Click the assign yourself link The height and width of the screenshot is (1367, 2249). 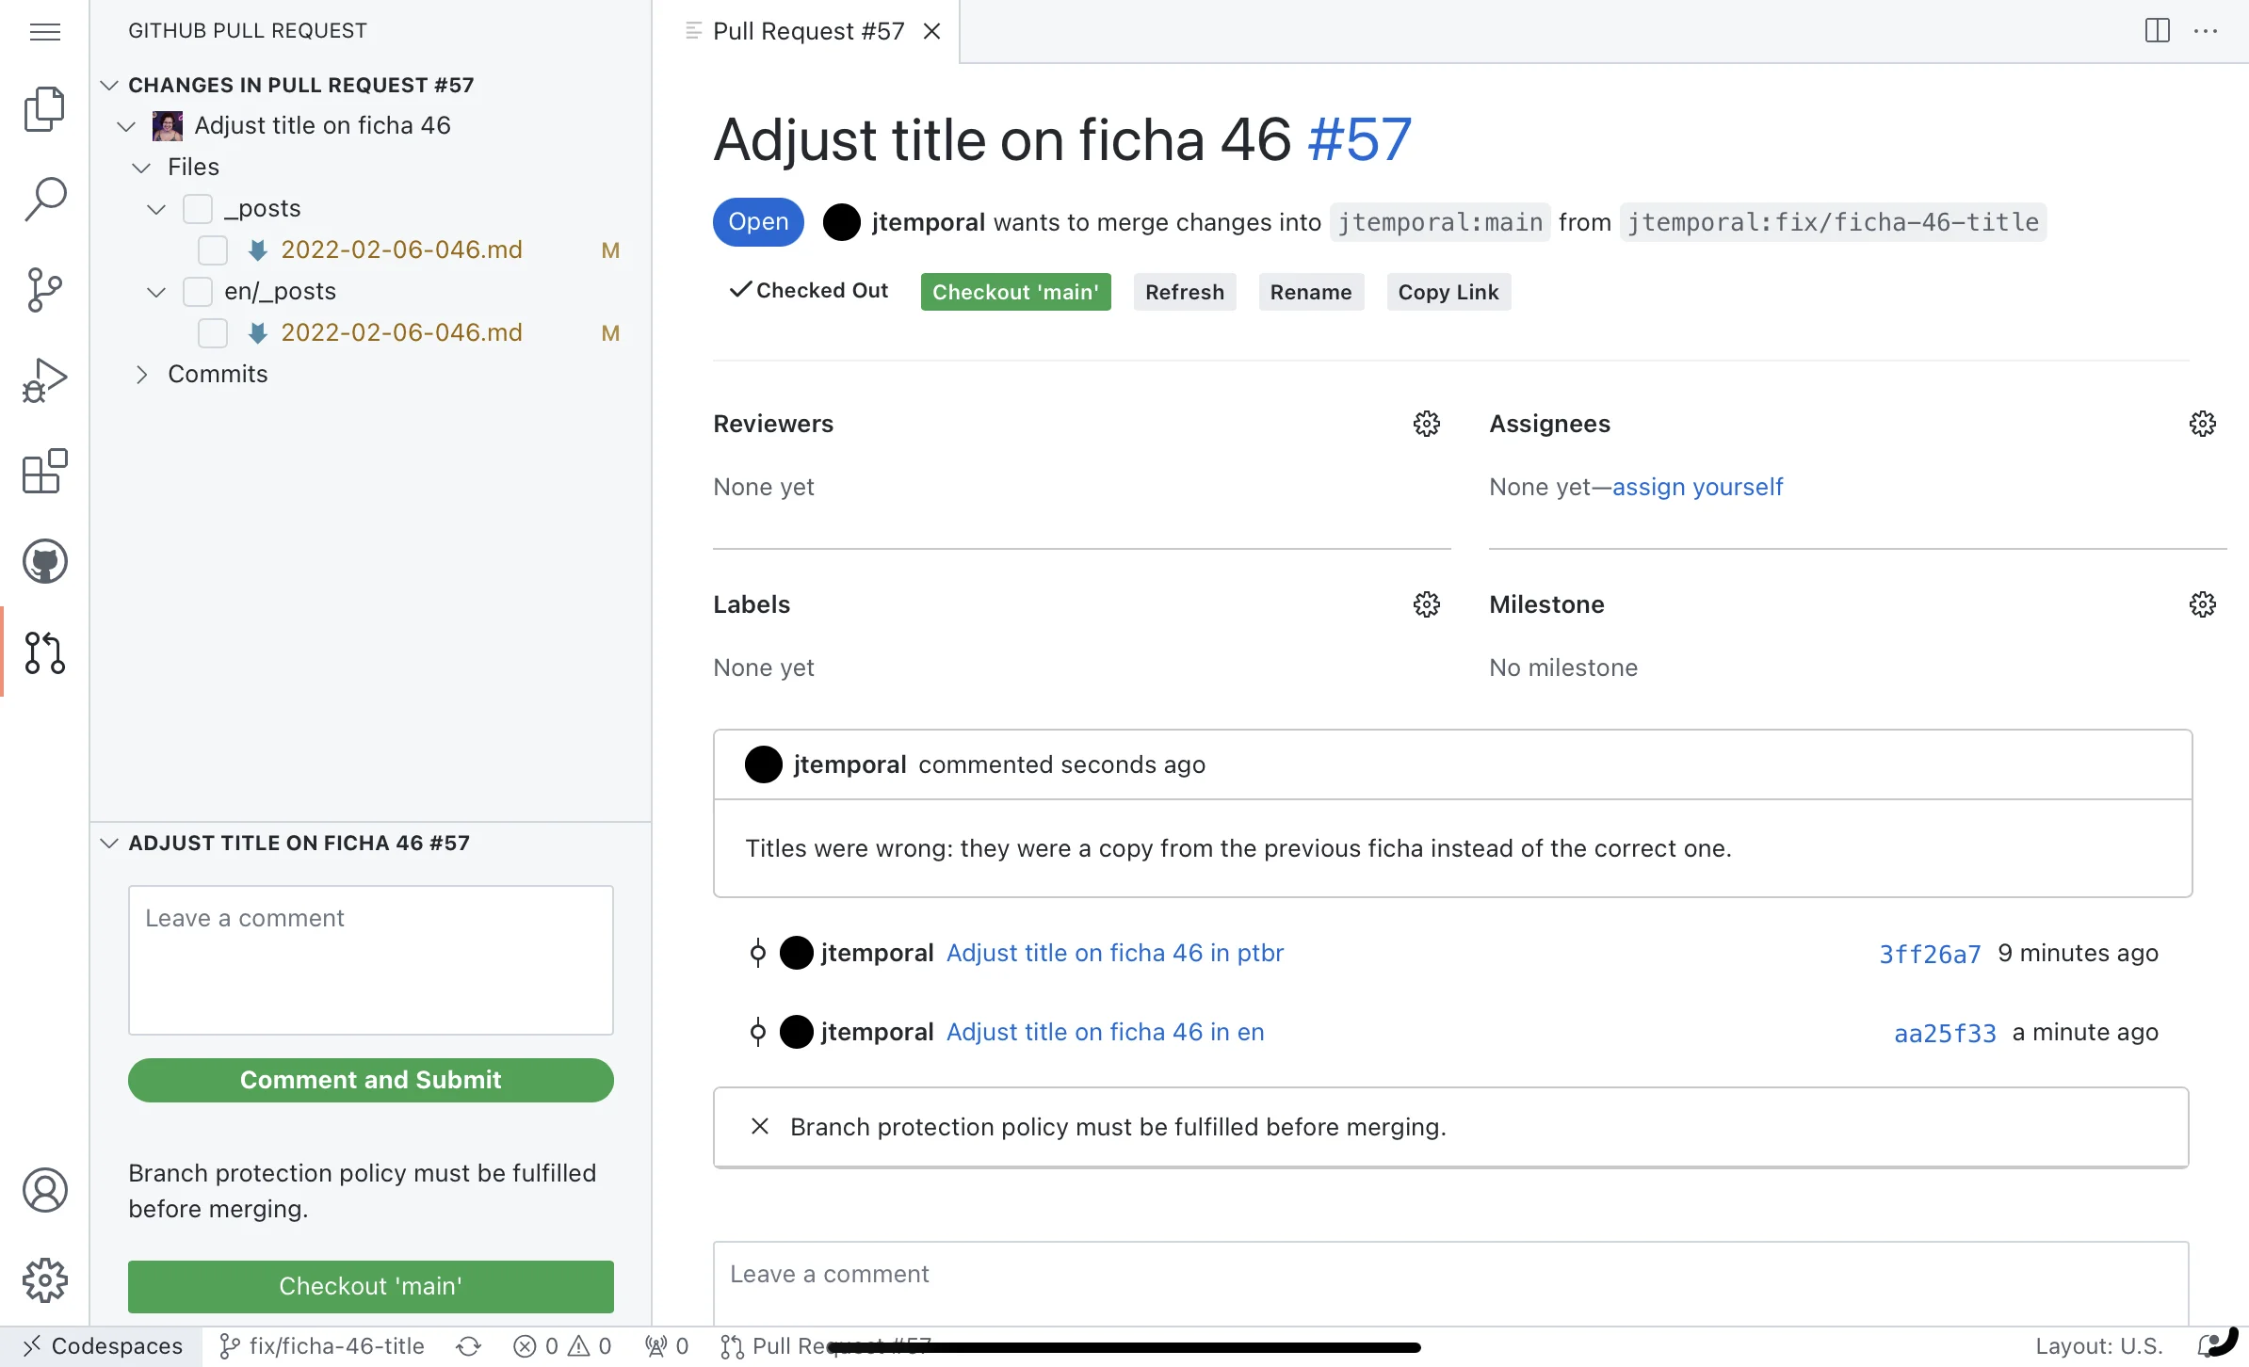[x=1696, y=487]
